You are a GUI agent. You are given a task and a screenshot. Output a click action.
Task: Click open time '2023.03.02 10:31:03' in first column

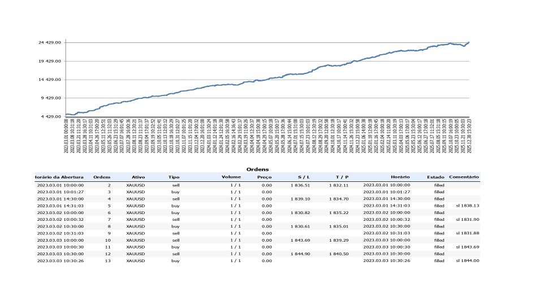pos(61,233)
